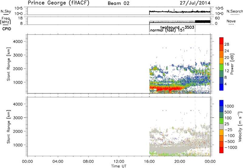The image size is (243, 168).
Task: Click the "12" value on Power colorbar
Action: tap(227, 71)
